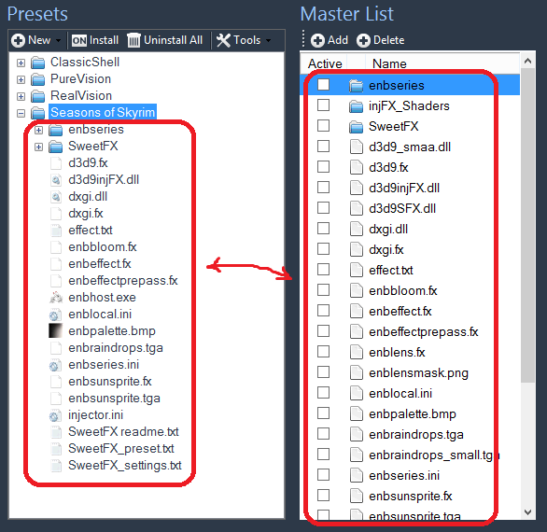Select SweetFX readme.txt in Presets tree
Viewport: 547px width, 532px height.
pyautogui.click(x=123, y=432)
